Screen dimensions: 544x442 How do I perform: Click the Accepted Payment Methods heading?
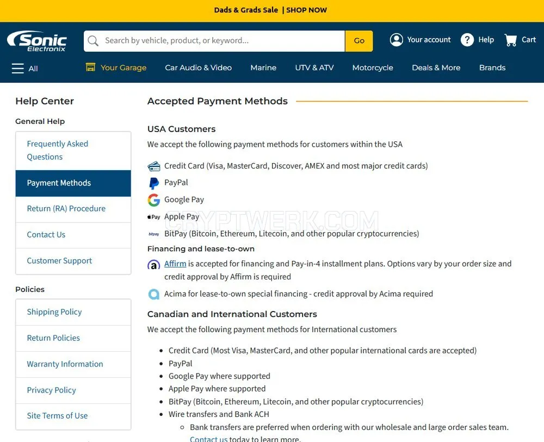click(218, 101)
